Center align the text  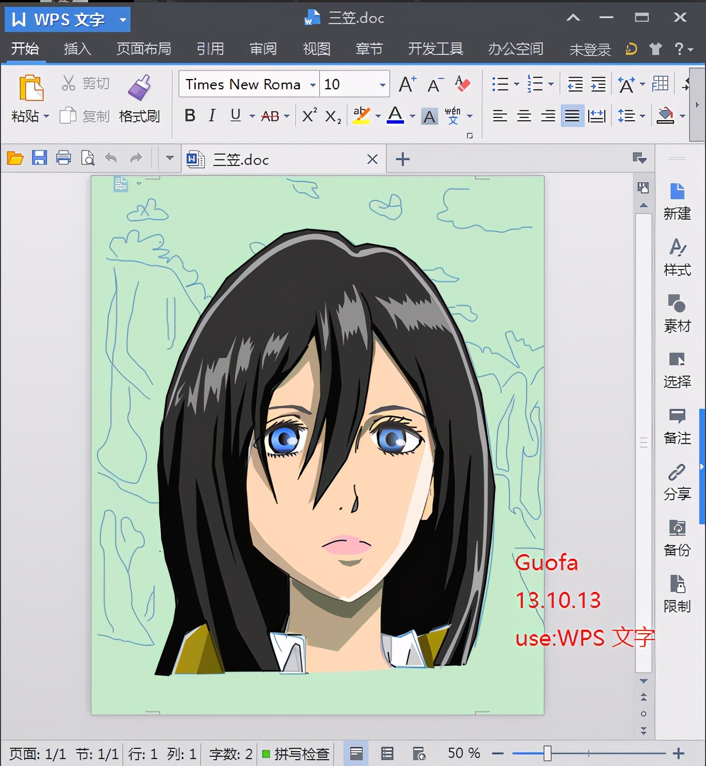(x=524, y=116)
